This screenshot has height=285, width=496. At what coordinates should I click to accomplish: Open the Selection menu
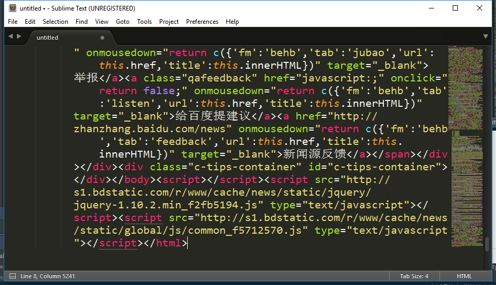pos(56,22)
